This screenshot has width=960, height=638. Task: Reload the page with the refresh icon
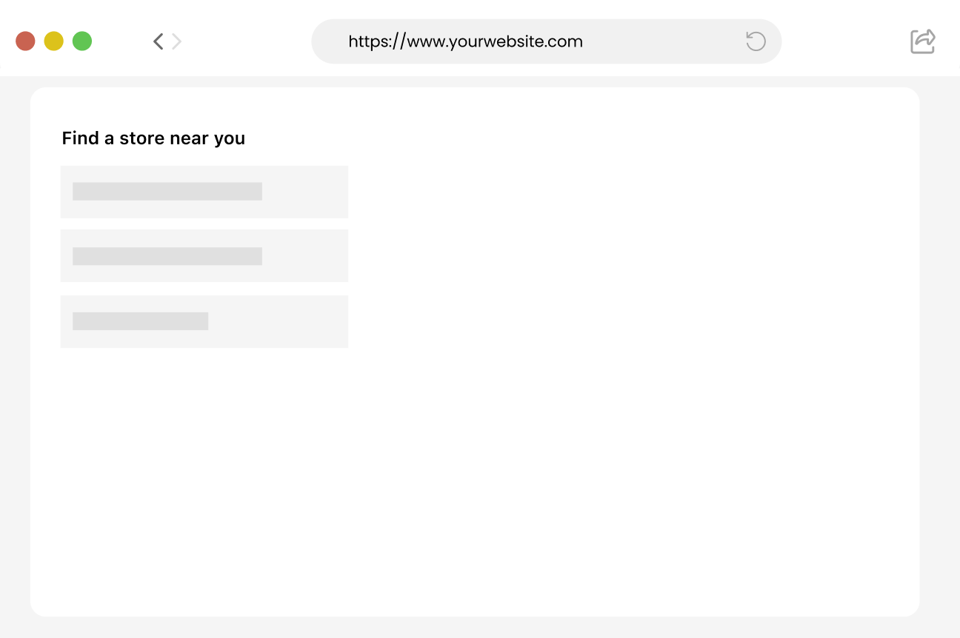756,41
